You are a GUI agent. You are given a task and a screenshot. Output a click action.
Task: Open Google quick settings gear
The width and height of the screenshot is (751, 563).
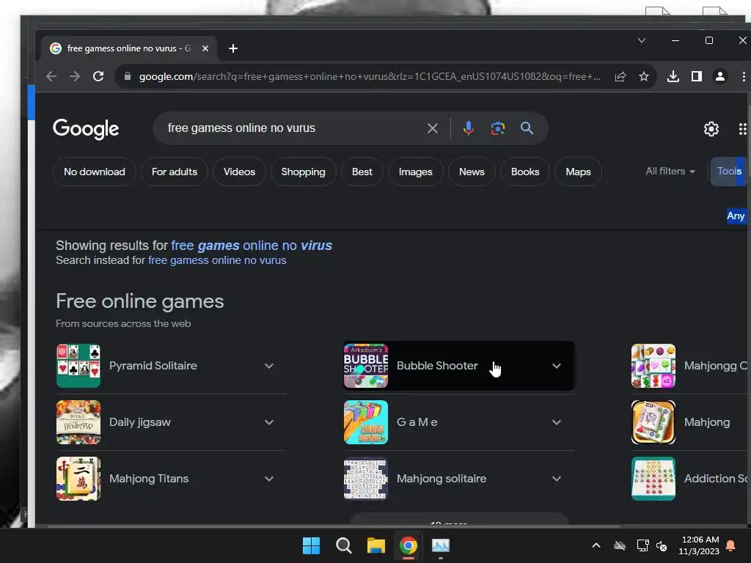[x=711, y=129]
